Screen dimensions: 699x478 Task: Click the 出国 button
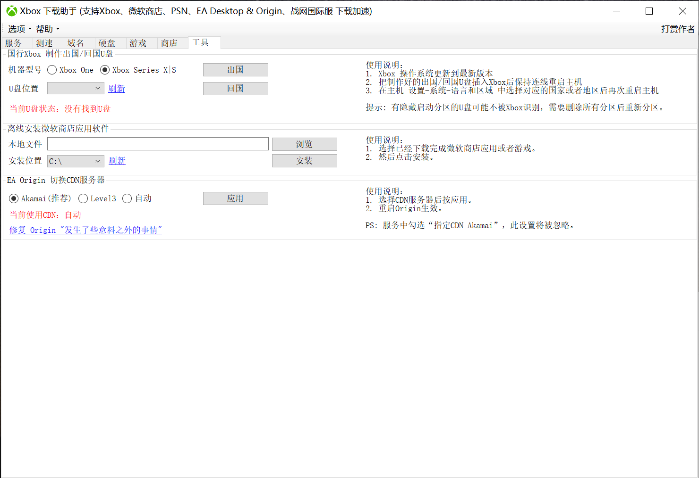coord(235,70)
